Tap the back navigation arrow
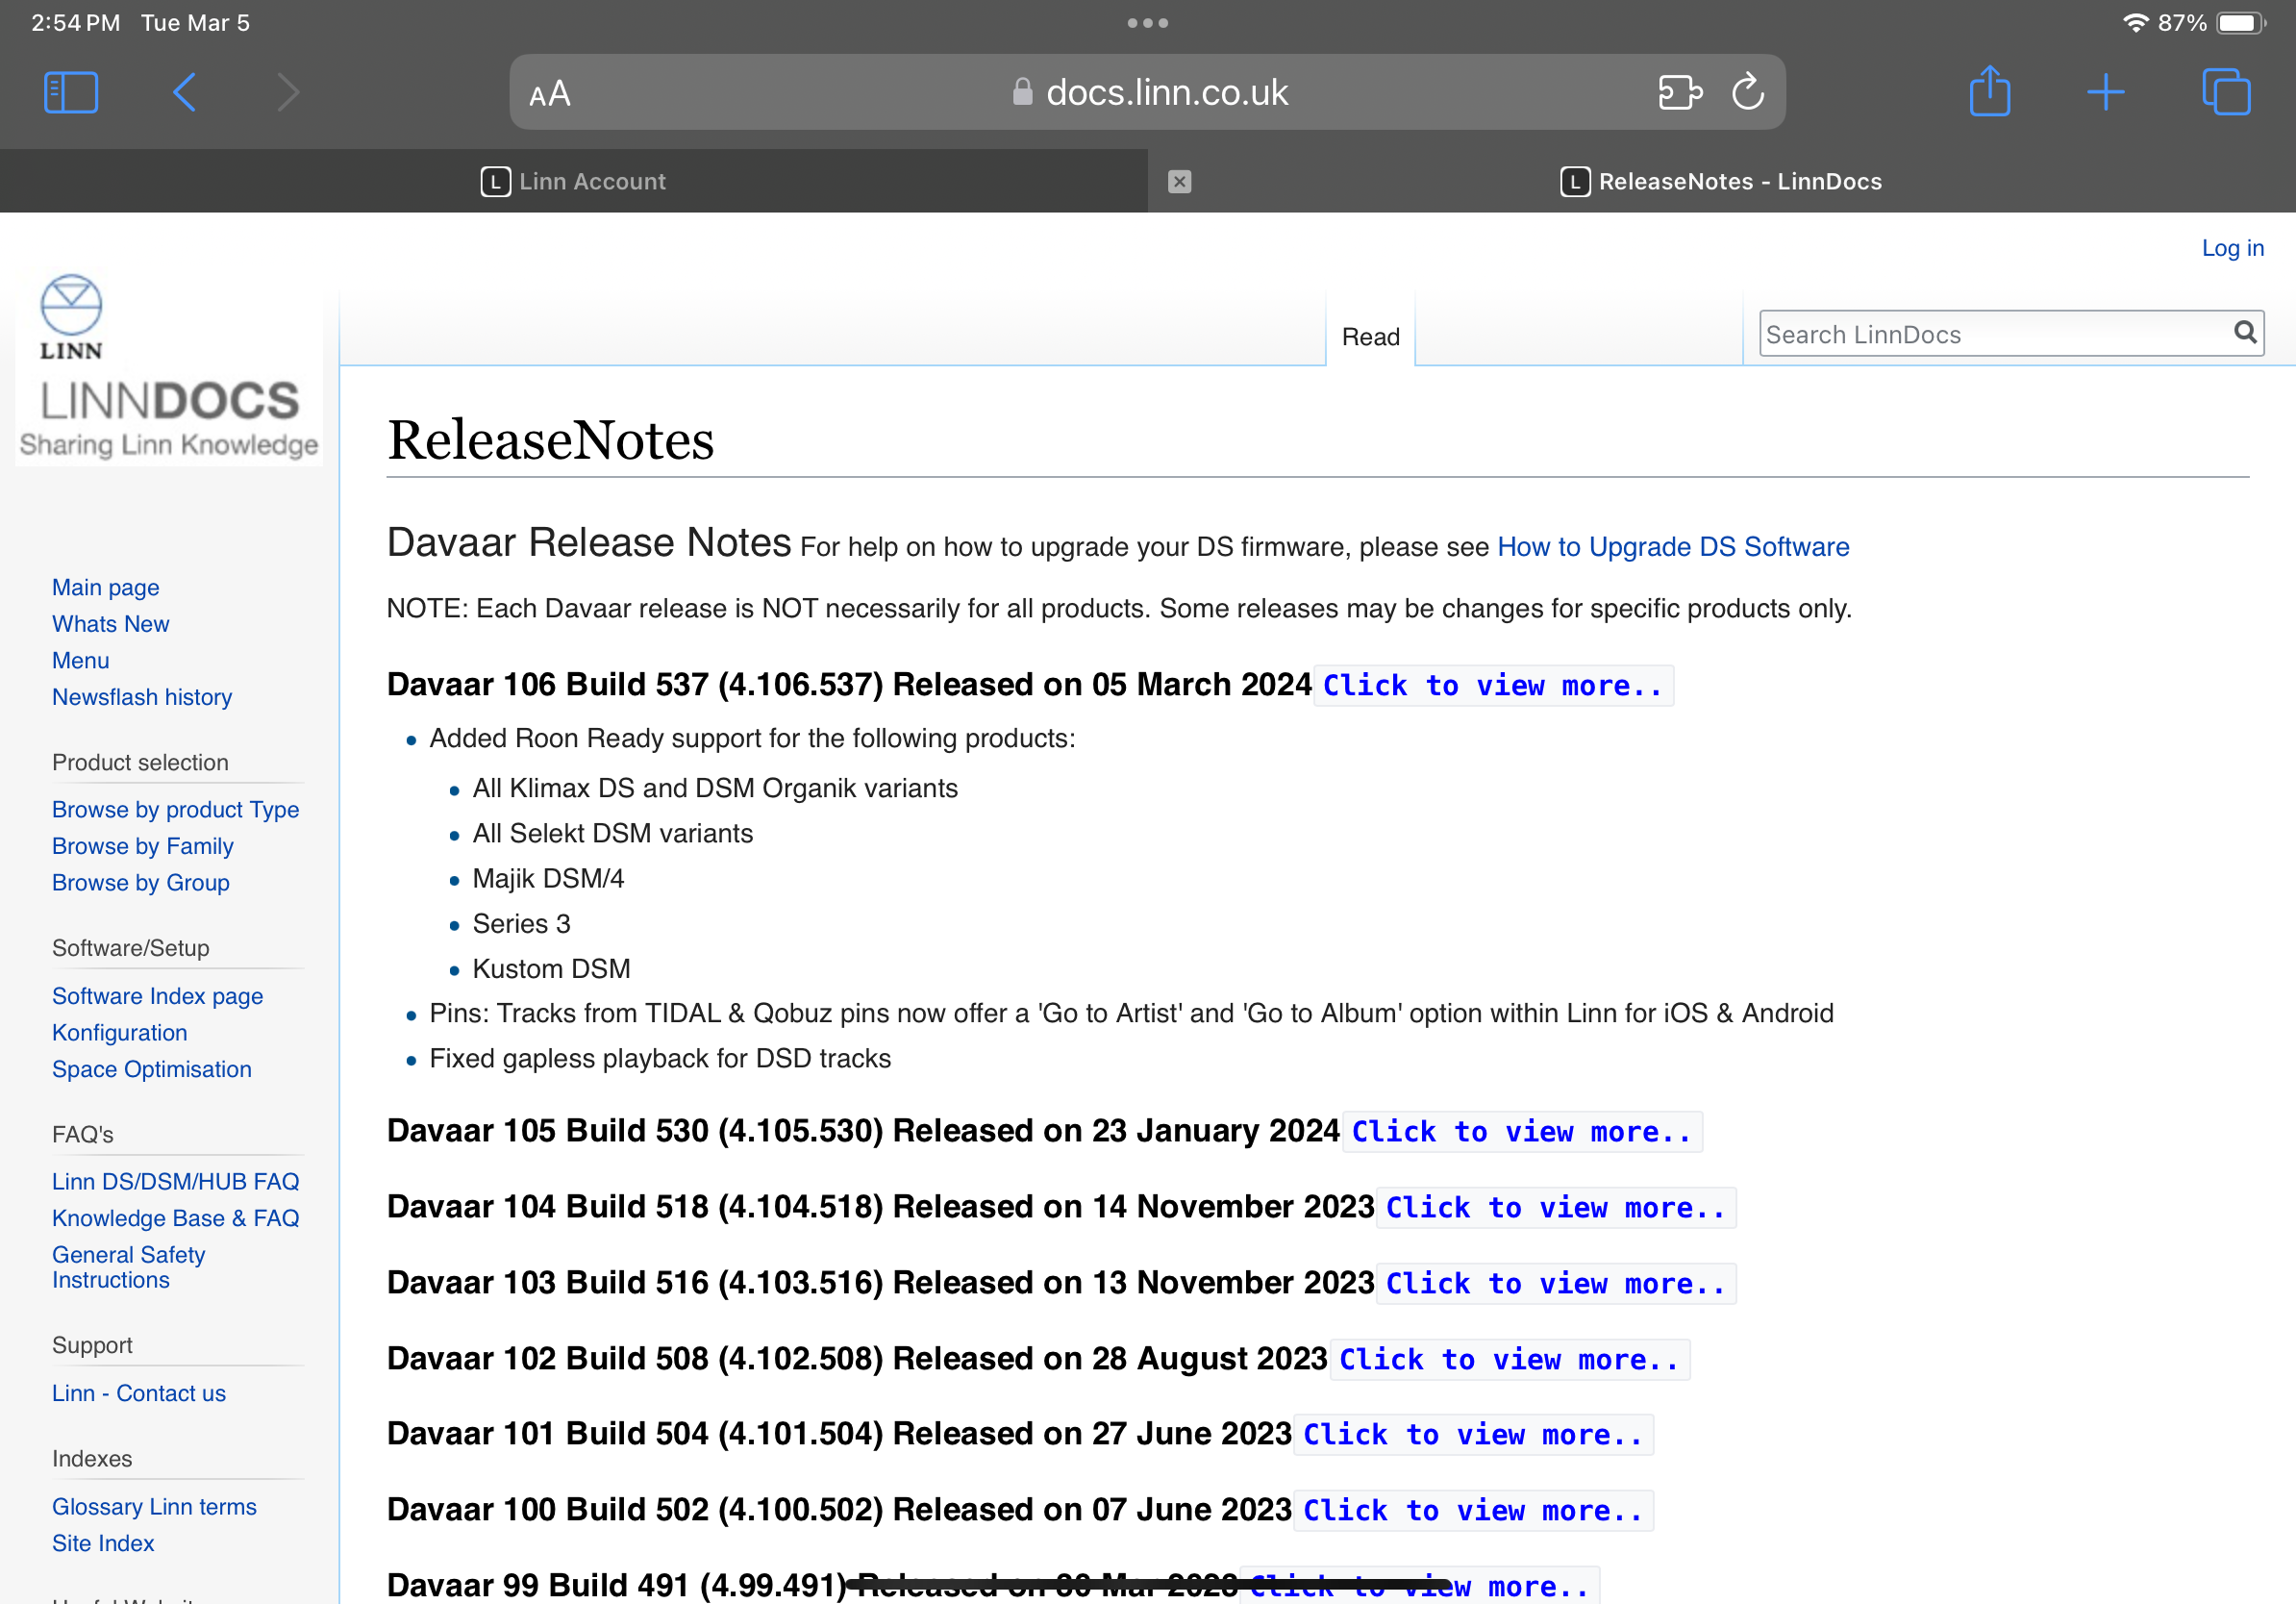2296x1604 pixels. coord(185,92)
